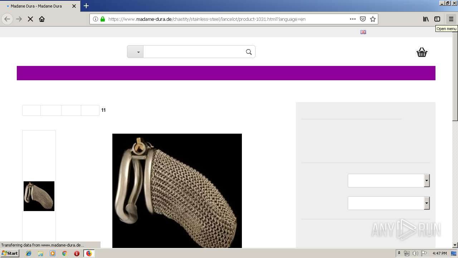Open search category dropdown
Viewport: 458px width, 258px height.
click(135, 52)
